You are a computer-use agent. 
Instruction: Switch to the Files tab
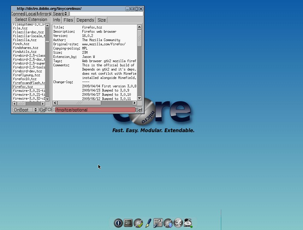pos(68,20)
